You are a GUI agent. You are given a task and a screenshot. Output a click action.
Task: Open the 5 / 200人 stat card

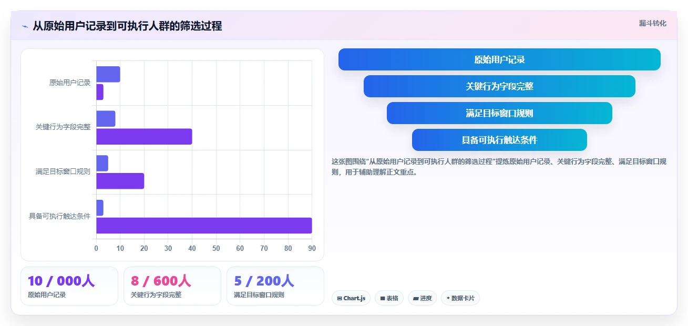pyautogui.click(x=275, y=286)
